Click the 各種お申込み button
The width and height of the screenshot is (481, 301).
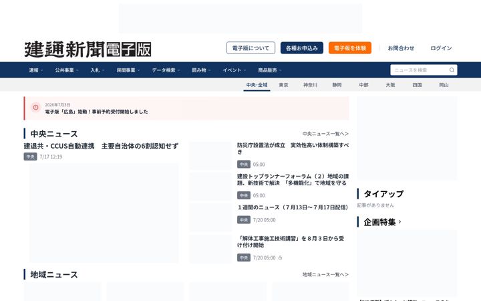coord(302,48)
